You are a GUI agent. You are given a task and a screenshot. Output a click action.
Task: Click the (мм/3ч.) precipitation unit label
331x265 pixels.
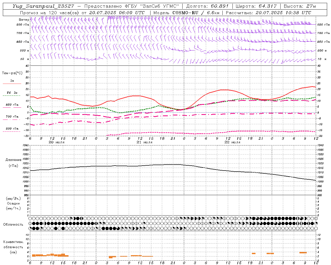pos(13,199)
